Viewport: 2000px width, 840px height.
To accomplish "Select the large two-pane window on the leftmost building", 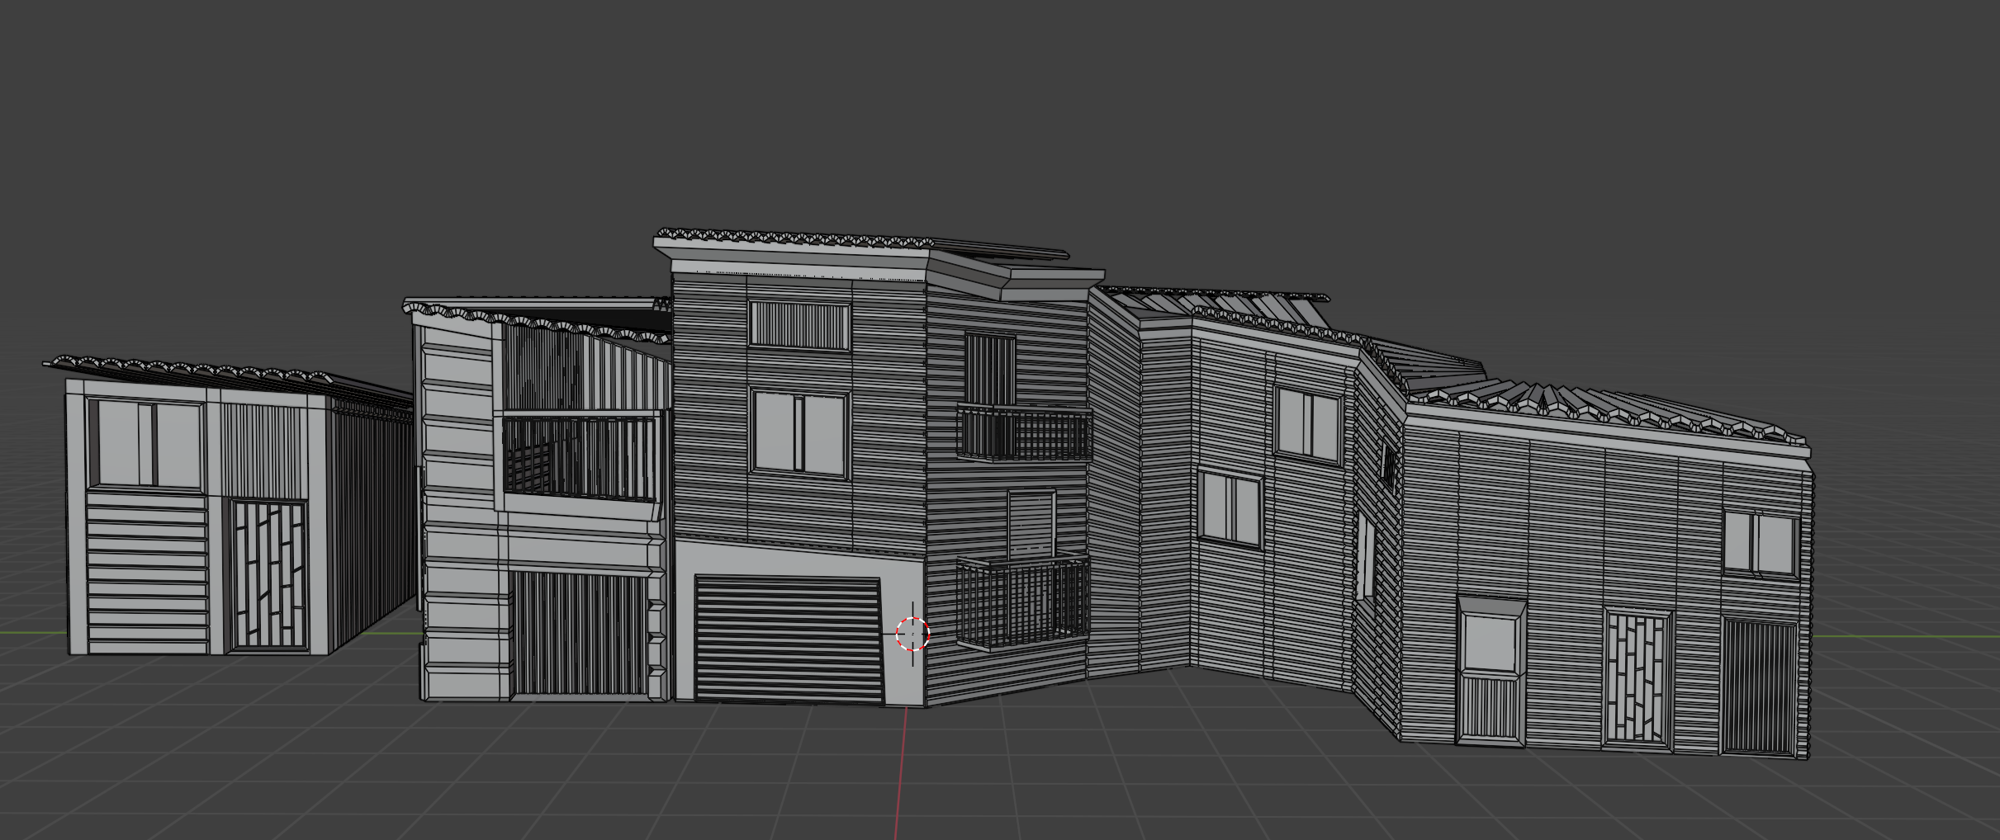I will click(x=145, y=444).
